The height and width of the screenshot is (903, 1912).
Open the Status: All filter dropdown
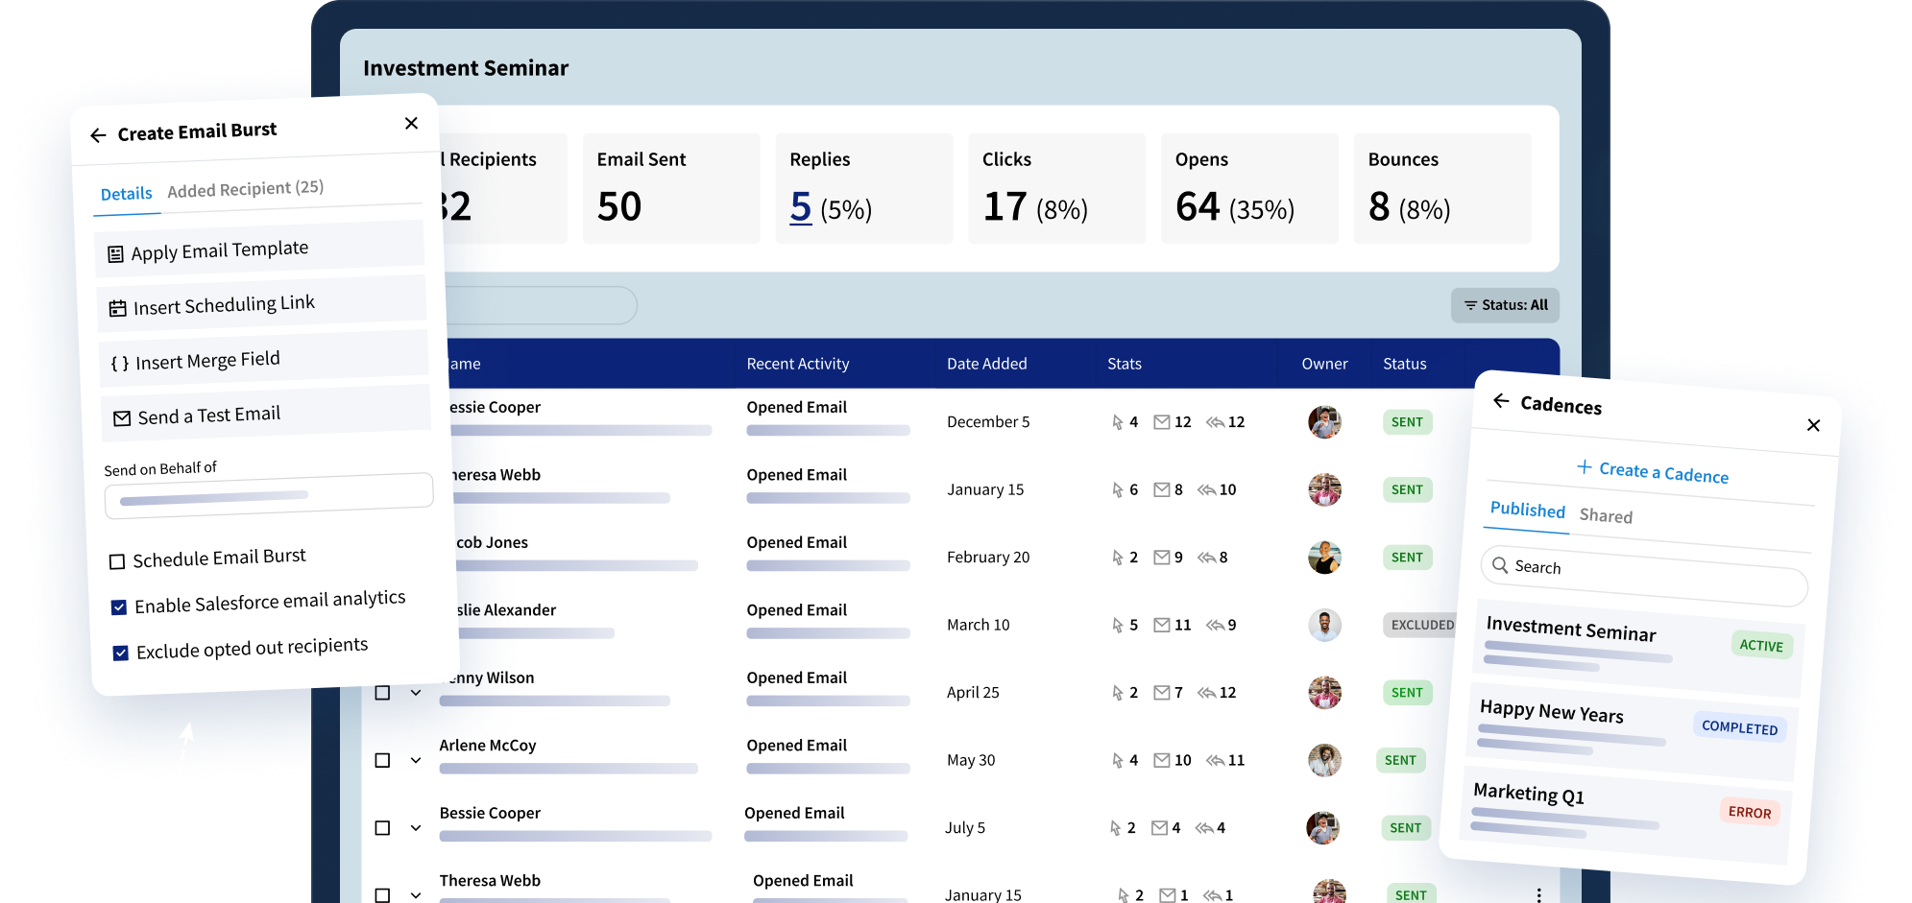coord(1505,305)
